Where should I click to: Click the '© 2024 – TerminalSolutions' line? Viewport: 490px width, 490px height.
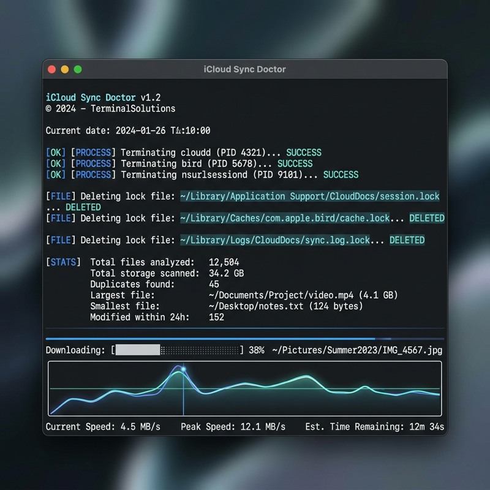coord(110,109)
